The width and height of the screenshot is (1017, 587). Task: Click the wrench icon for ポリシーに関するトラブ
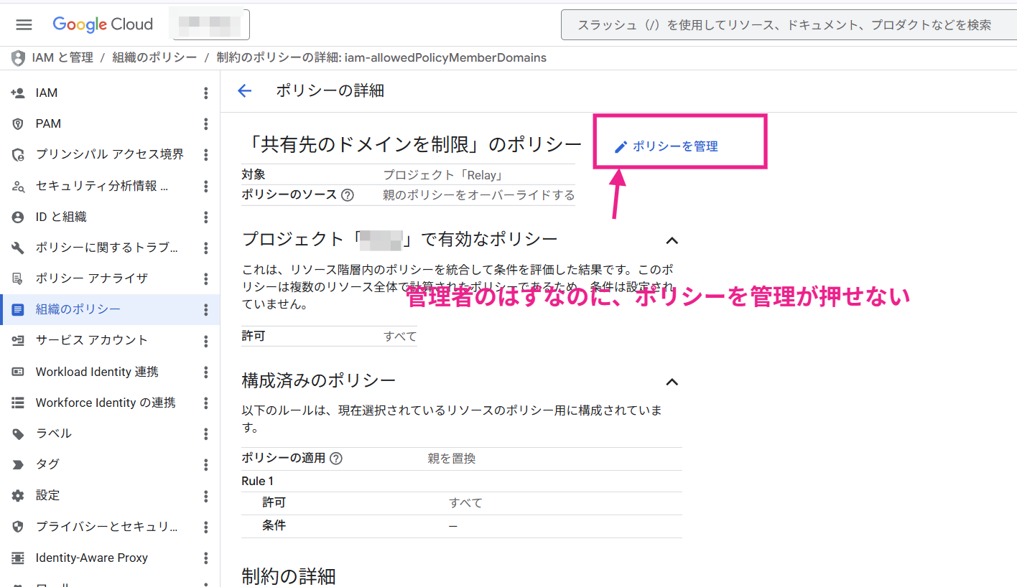pos(19,248)
